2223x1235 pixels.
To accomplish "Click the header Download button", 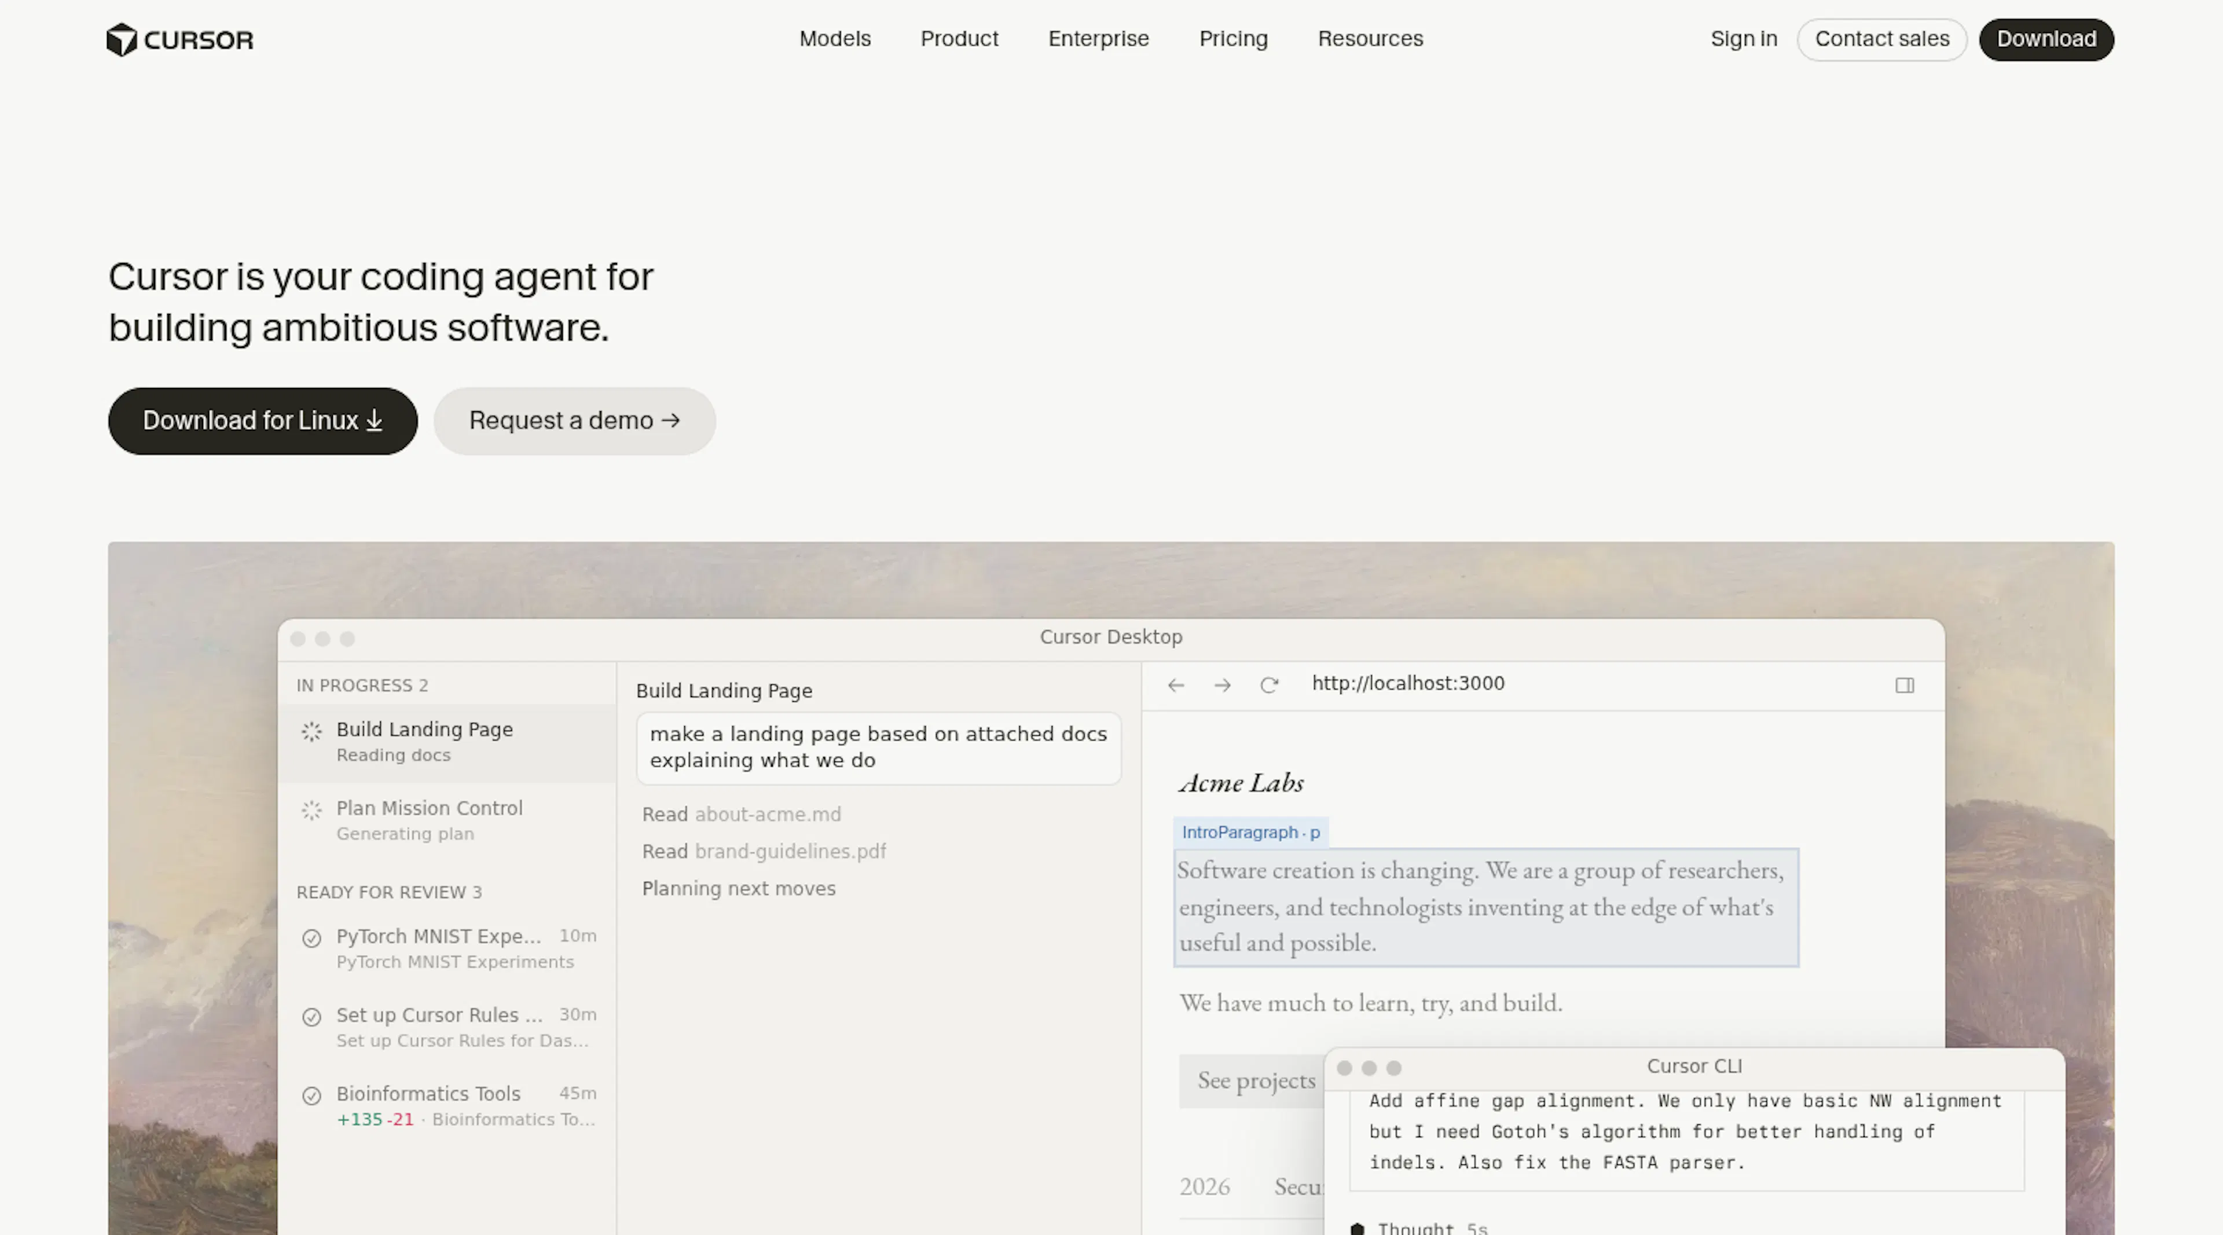I will pos(2046,39).
